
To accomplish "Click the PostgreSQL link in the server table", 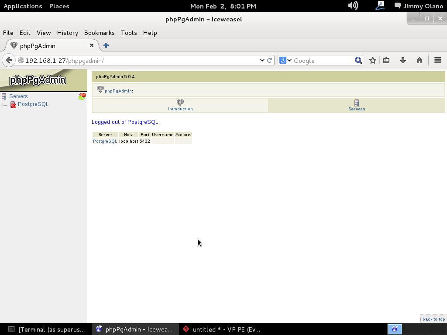I will click(x=105, y=141).
